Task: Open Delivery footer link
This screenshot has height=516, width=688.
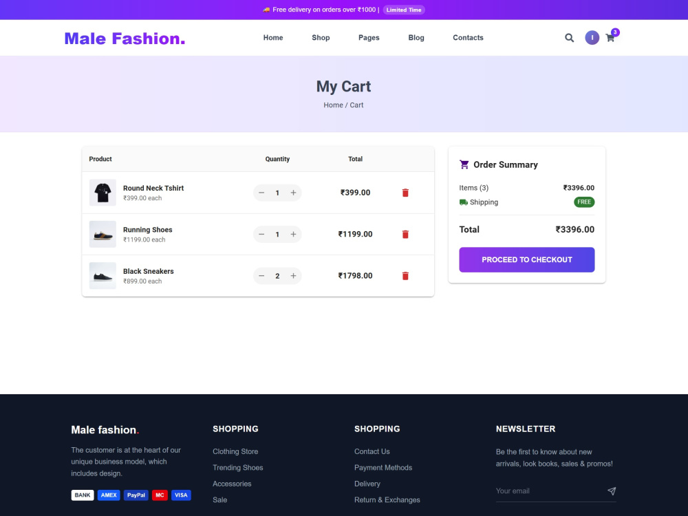Action: point(367,484)
